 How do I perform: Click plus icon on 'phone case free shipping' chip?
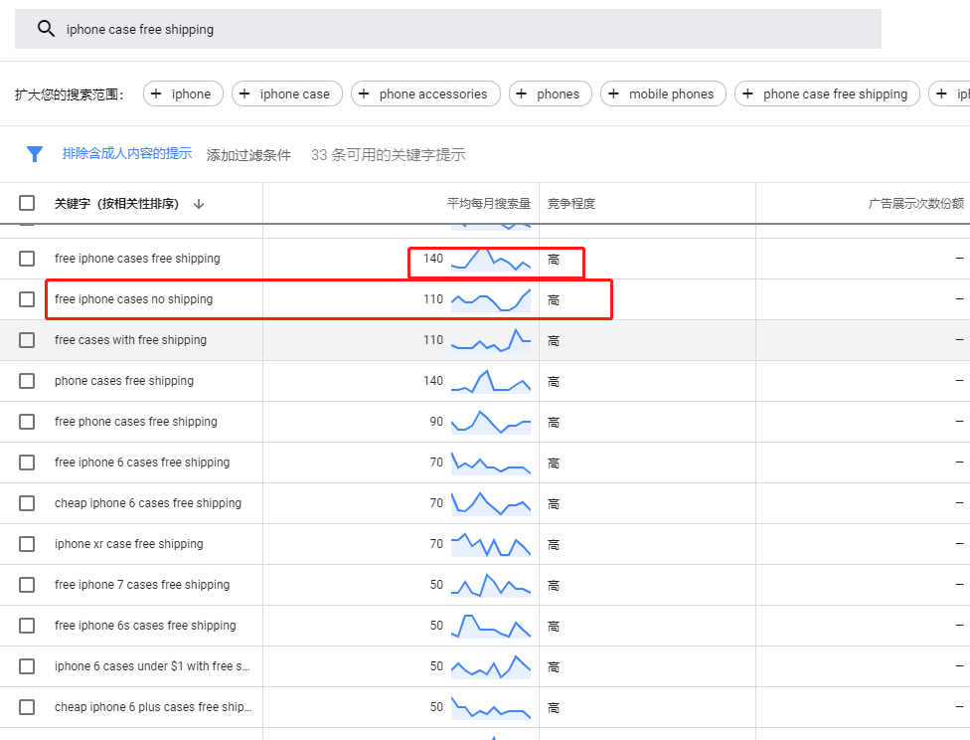(747, 93)
